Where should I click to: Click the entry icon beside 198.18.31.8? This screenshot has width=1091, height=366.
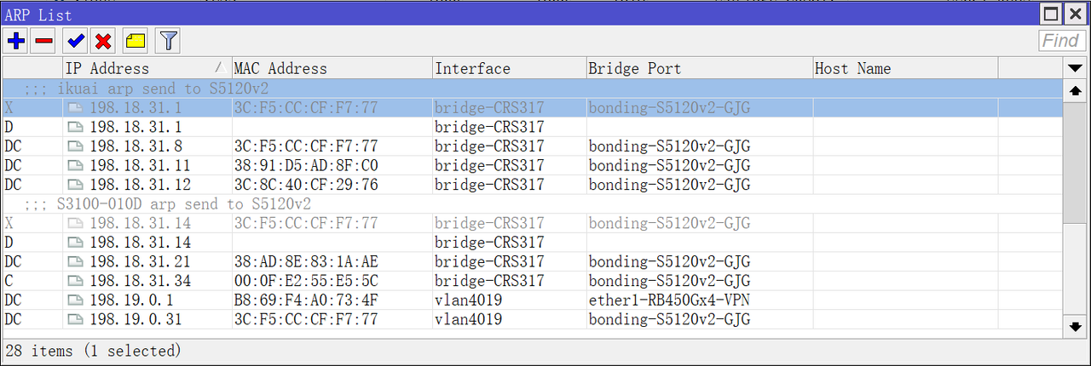(x=76, y=146)
